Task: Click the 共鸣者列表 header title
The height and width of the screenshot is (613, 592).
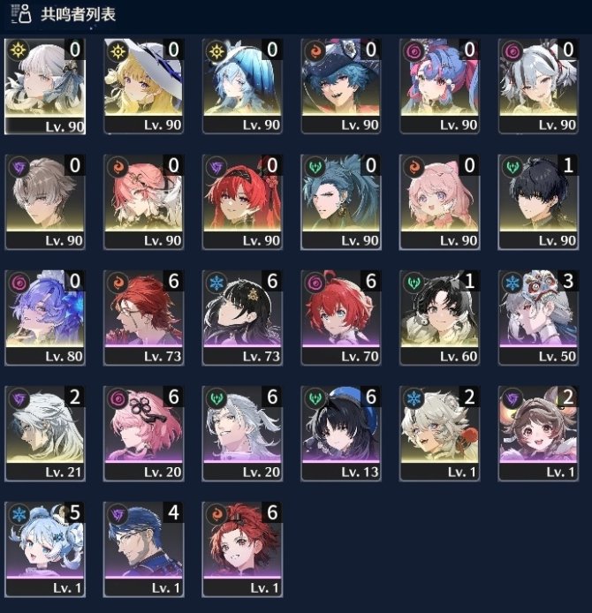Action: coord(79,14)
